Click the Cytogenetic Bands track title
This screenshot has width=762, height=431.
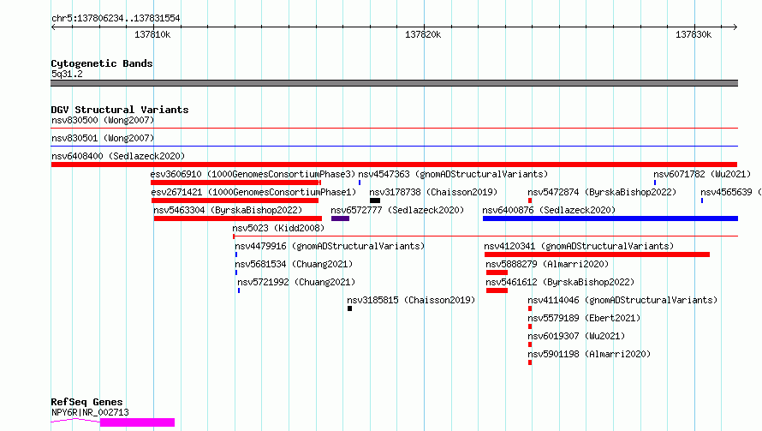[102, 63]
